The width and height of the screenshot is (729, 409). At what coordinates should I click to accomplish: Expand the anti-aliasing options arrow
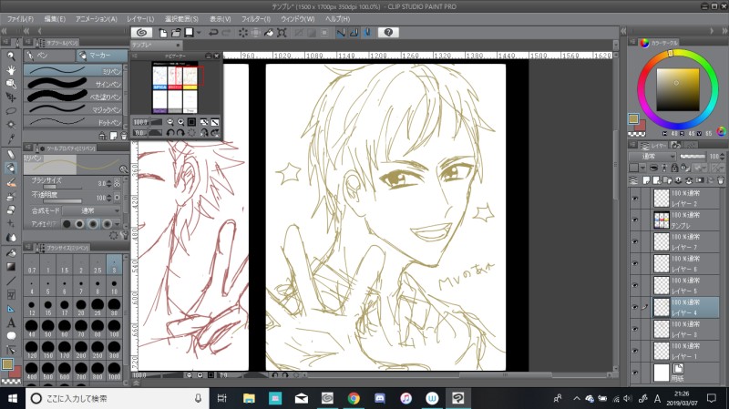[x=117, y=224]
